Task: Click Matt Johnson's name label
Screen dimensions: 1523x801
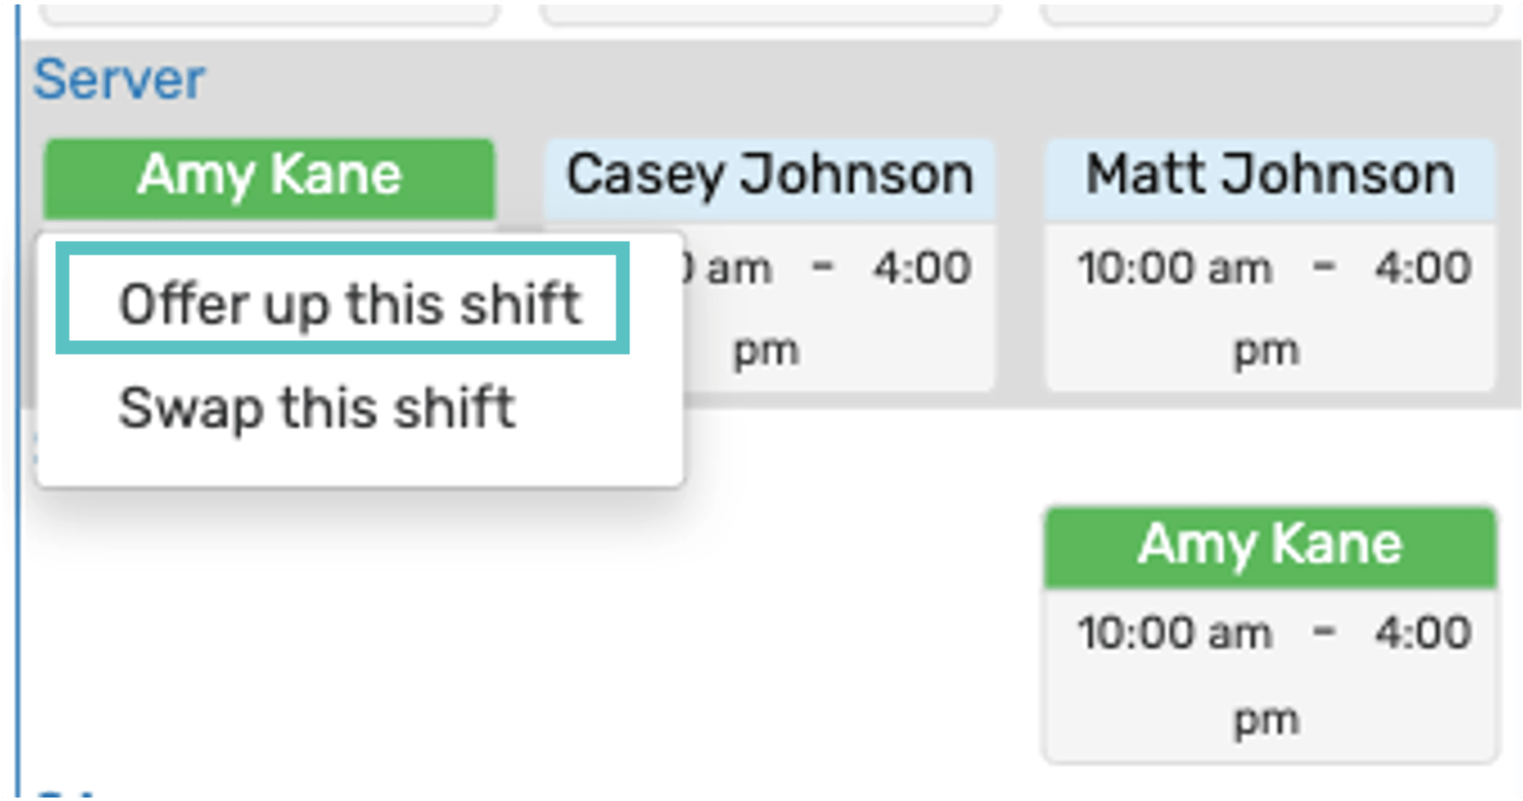Action: [1269, 173]
